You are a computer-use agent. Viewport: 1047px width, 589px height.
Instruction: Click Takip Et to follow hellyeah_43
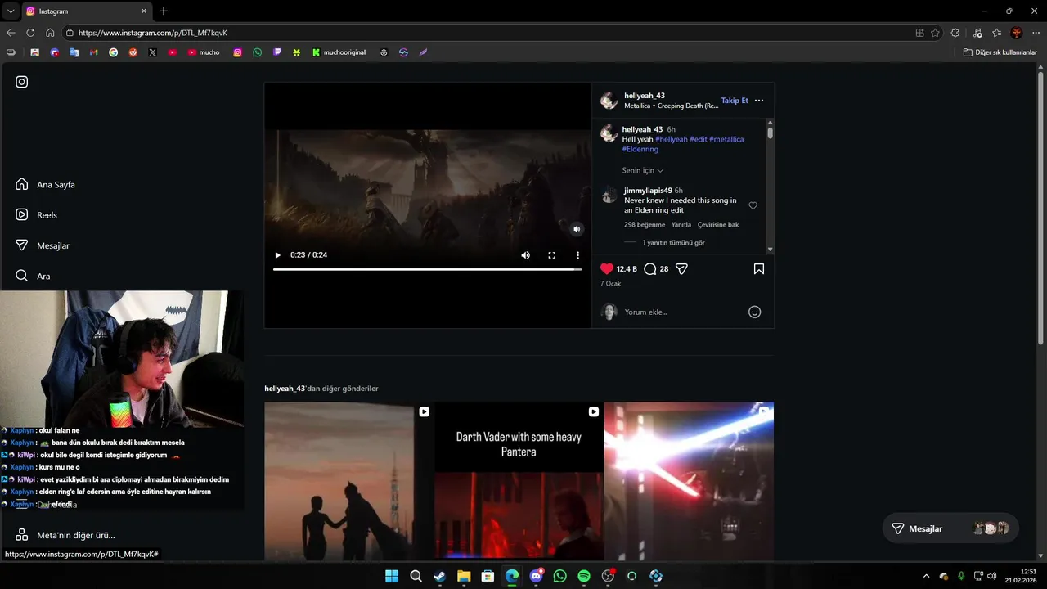tap(735, 101)
